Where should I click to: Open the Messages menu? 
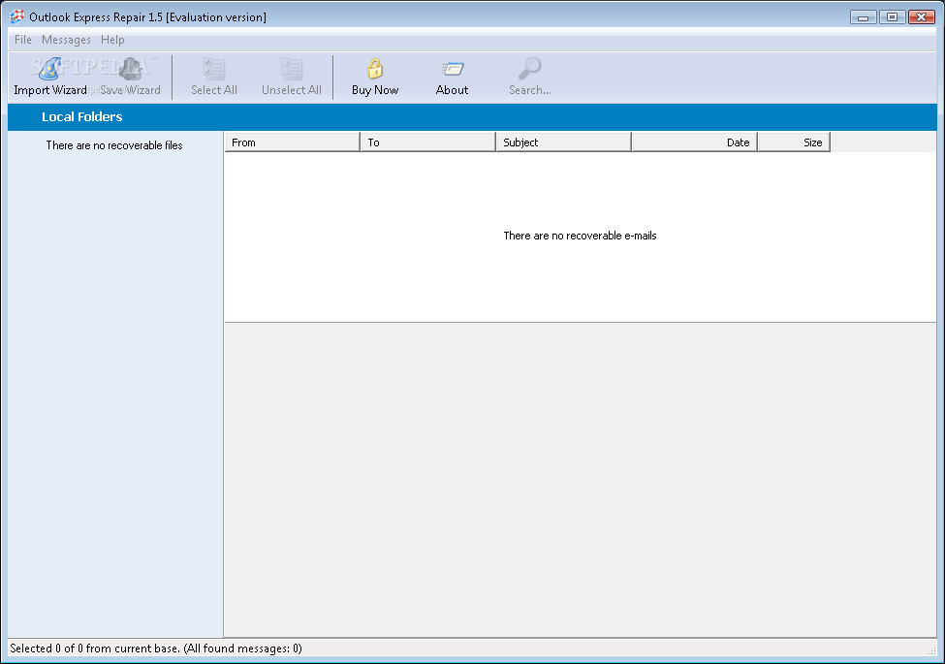tap(66, 40)
